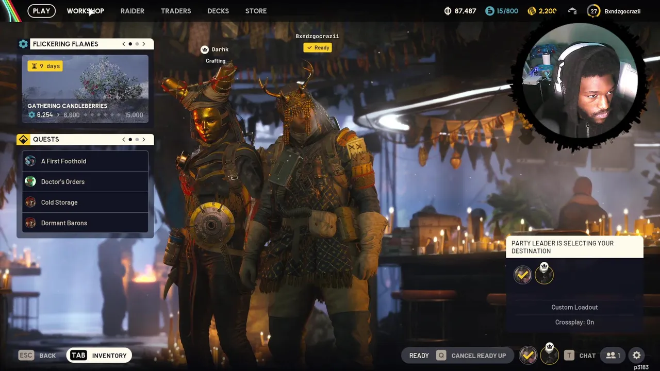The image size is (660, 371).
Task: Open the DECKS tab
Action: (218, 11)
